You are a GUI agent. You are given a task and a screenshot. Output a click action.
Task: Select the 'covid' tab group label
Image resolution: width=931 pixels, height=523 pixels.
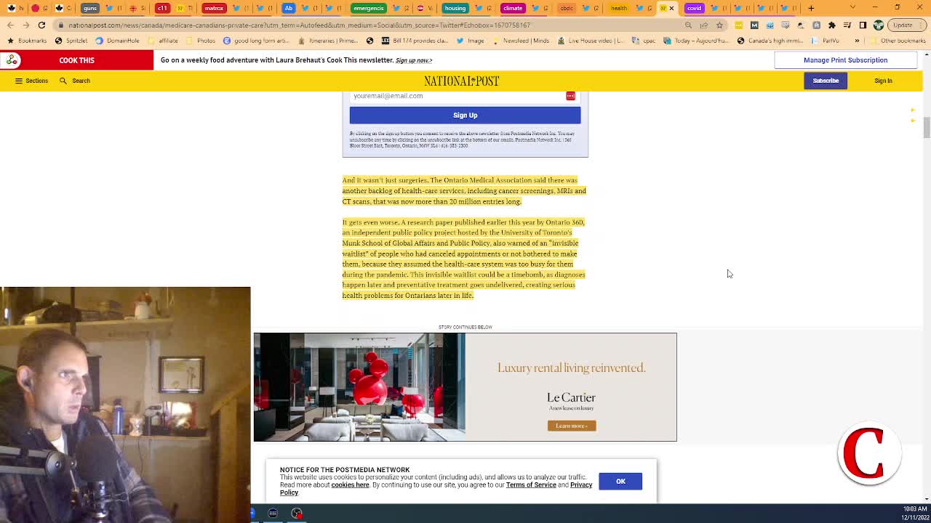tap(694, 8)
